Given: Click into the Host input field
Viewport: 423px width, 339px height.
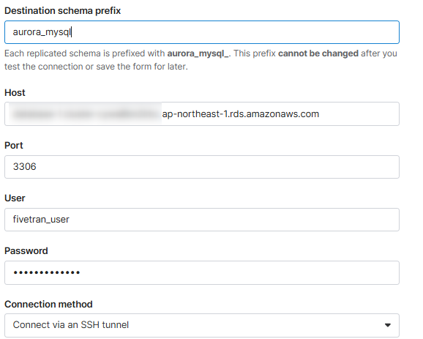Looking at the screenshot, I should (x=202, y=113).
